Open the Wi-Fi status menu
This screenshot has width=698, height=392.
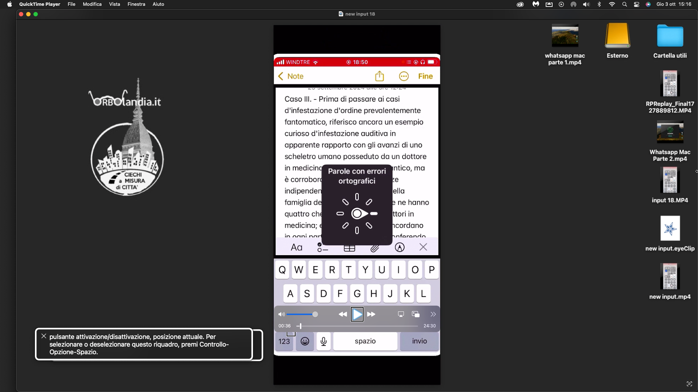tap(612, 4)
